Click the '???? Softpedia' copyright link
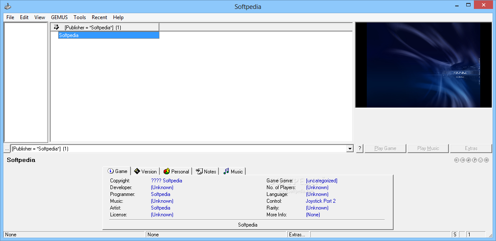This screenshot has height=241, width=496. coord(166,181)
